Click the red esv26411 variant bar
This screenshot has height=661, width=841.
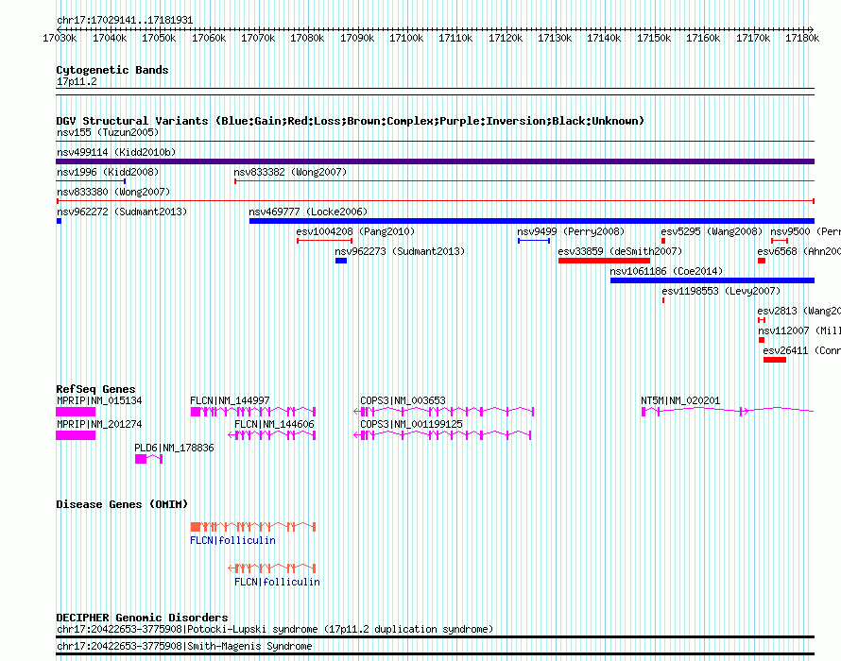[775, 360]
